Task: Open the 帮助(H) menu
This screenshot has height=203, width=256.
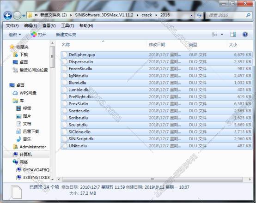Action: click(86, 25)
